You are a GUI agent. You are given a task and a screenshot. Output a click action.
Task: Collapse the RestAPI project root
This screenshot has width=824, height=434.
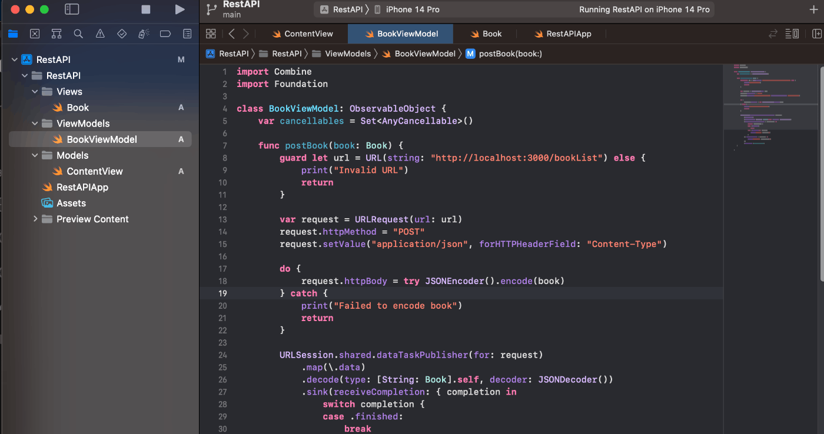coord(14,59)
